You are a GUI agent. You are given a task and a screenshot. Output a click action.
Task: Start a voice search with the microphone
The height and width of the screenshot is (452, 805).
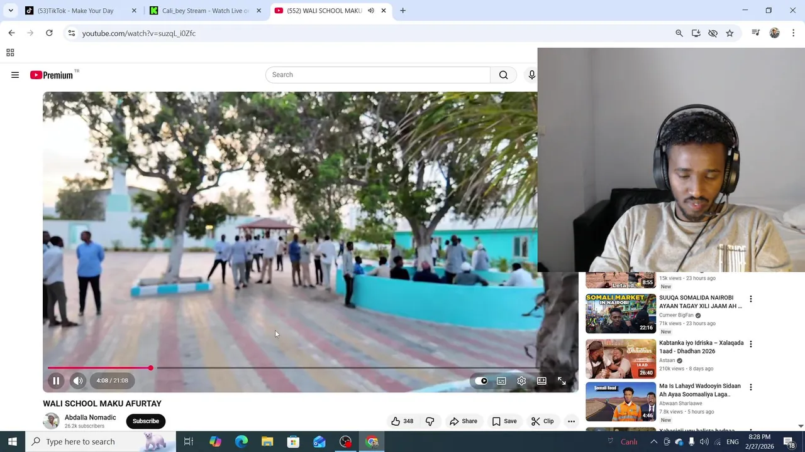[531, 75]
